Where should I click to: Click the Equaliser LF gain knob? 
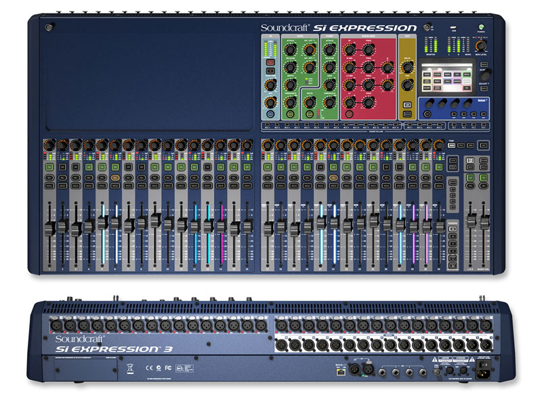[x=349, y=102]
